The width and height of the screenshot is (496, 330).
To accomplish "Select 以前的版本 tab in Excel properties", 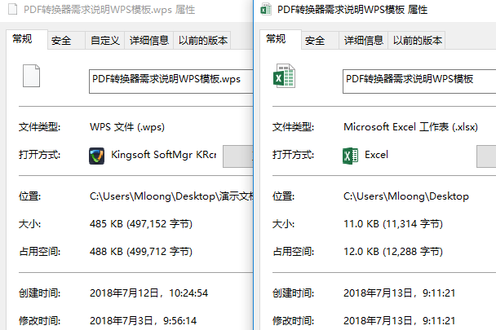I will coord(417,41).
